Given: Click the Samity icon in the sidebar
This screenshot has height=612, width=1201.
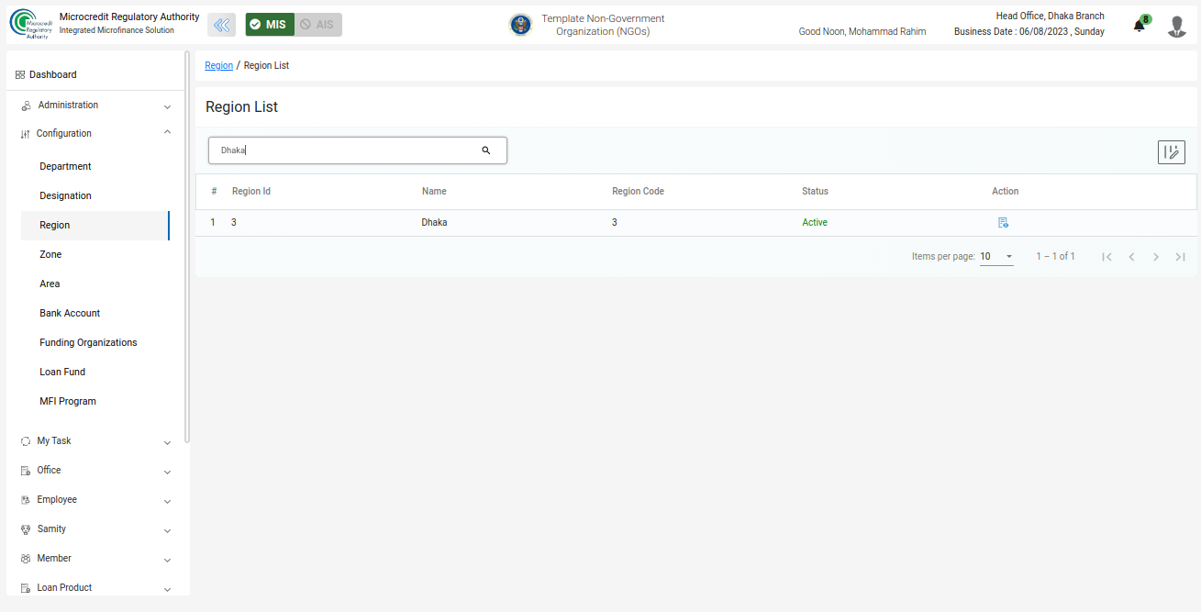Looking at the screenshot, I should pos(26,529).
